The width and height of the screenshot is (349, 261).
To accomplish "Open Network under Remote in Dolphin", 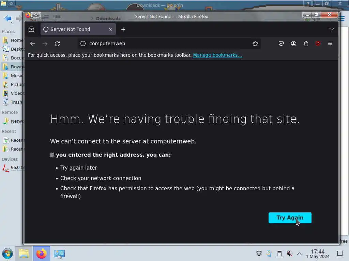I will click(13, 121).
